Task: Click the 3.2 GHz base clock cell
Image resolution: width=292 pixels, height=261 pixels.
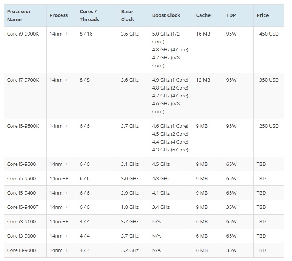Action: (133, 250)
